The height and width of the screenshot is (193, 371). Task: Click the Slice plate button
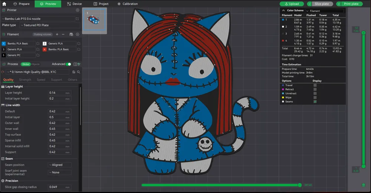[x=322, y=4]
